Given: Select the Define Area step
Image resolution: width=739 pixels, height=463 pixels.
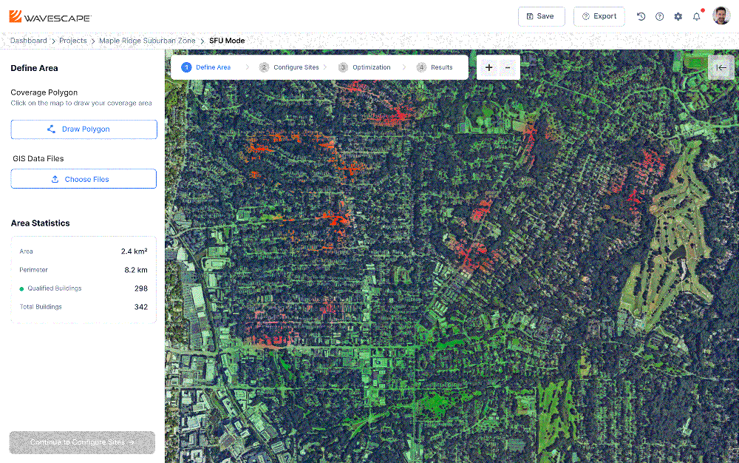Looking at the screenshot, I should click(x=206, y=67).
